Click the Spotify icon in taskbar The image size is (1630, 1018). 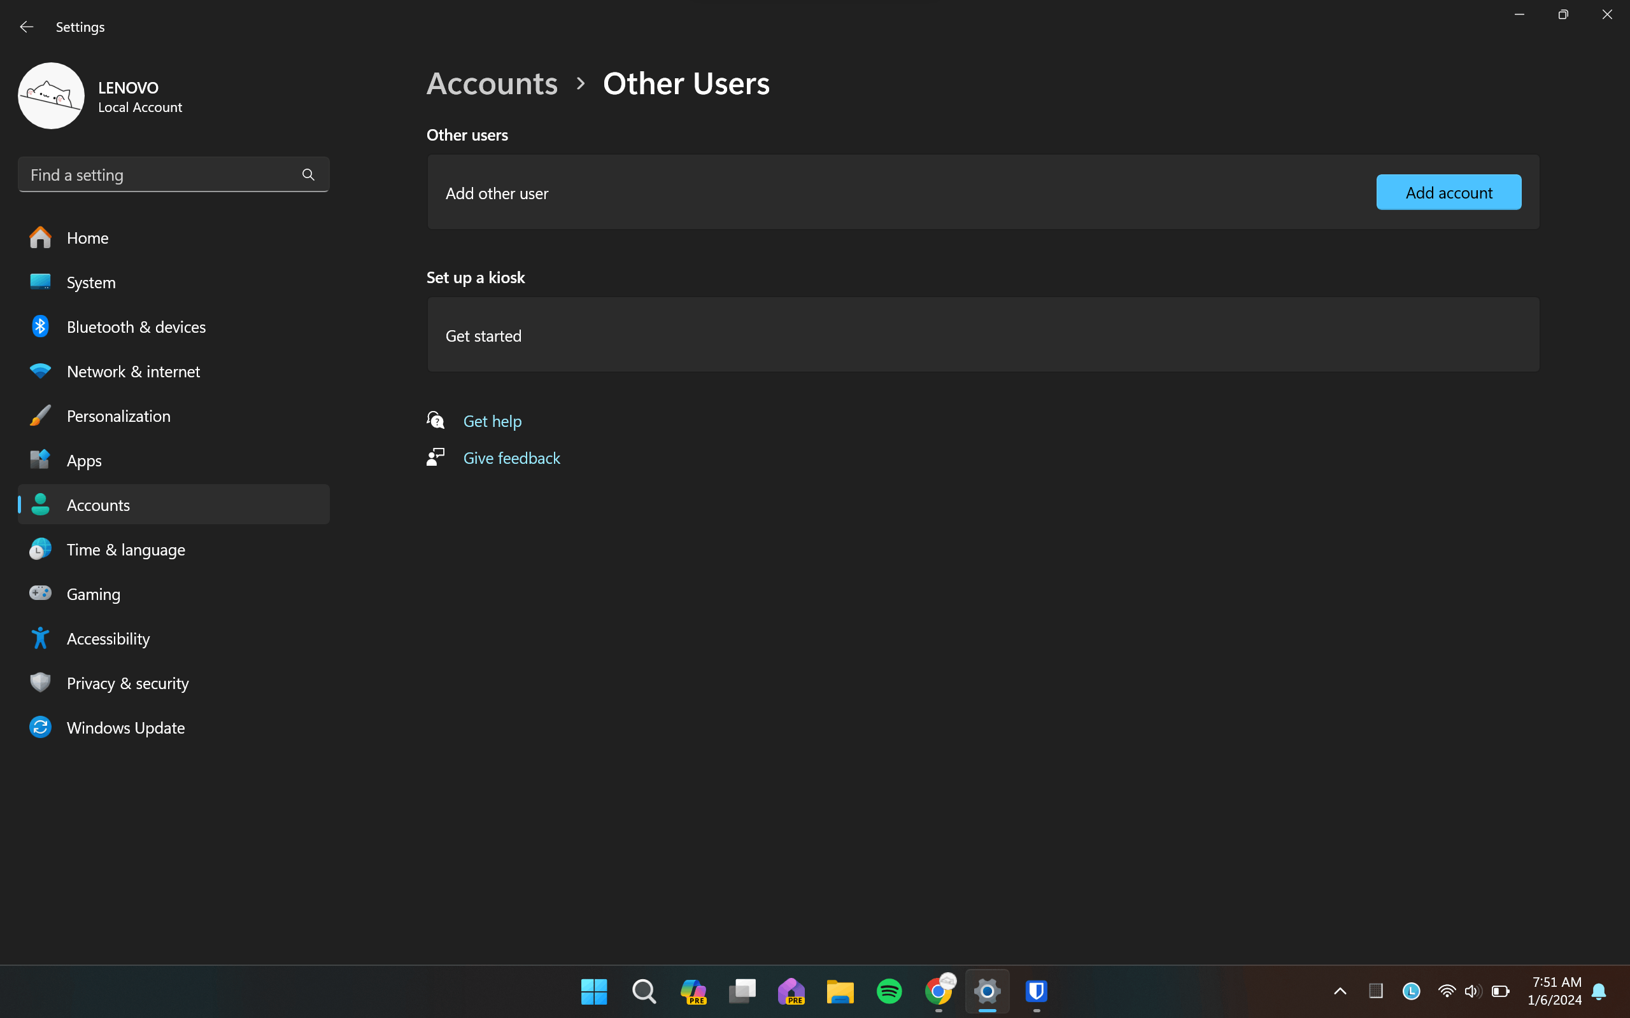tap(889, 991)
